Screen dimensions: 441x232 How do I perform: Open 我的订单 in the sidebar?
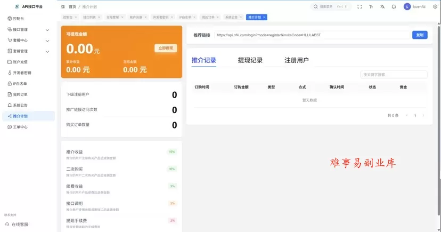28,94
